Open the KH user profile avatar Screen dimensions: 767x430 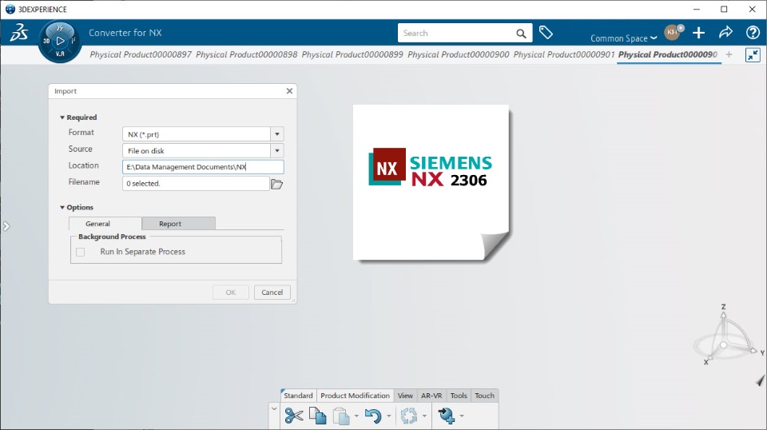[x=673, y=32]
